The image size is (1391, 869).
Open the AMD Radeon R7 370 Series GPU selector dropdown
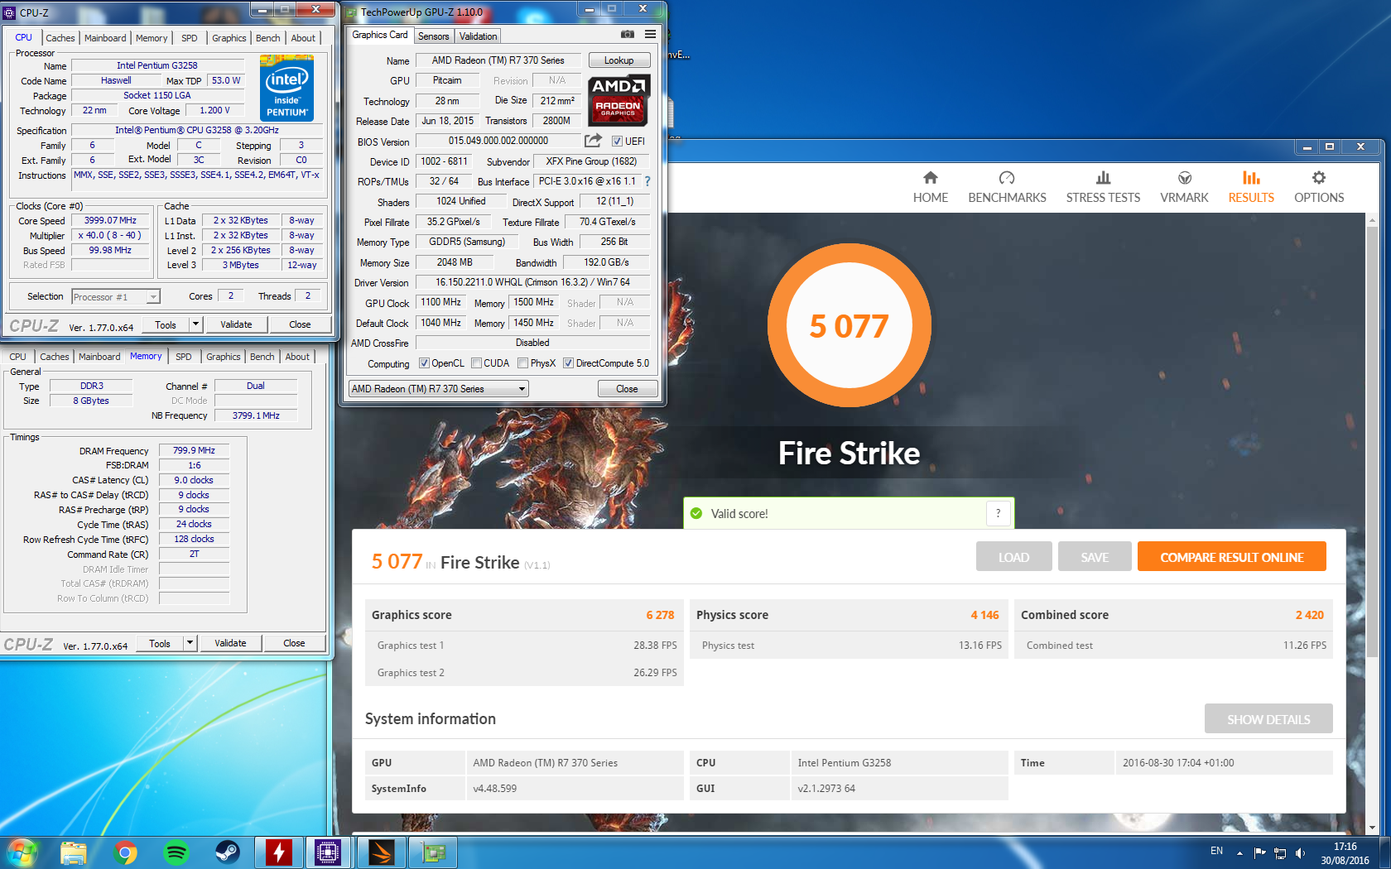pos(438,389)
